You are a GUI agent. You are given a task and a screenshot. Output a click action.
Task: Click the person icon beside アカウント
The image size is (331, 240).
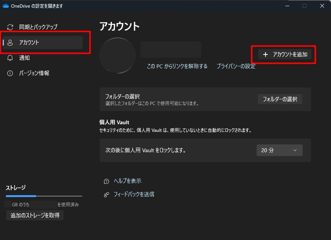[10, 43]
